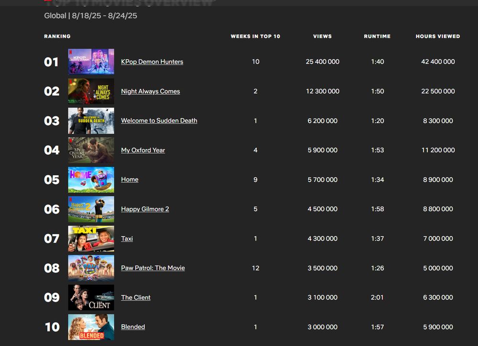The image size is (478, 346).
Task: Click the Night Always Comes poster thumbnail
Action: 91,91
